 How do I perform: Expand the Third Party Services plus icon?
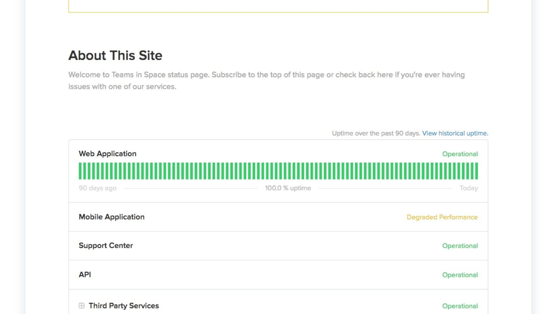click(x=81, y=305)
